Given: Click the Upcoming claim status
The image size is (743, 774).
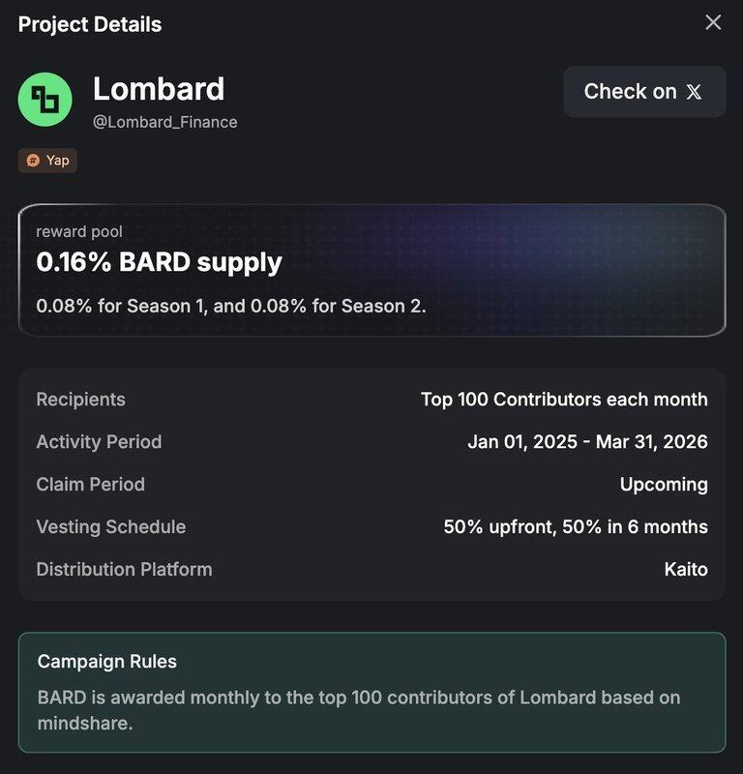Looking at the screenshot, I should click(x=664, y=485).
